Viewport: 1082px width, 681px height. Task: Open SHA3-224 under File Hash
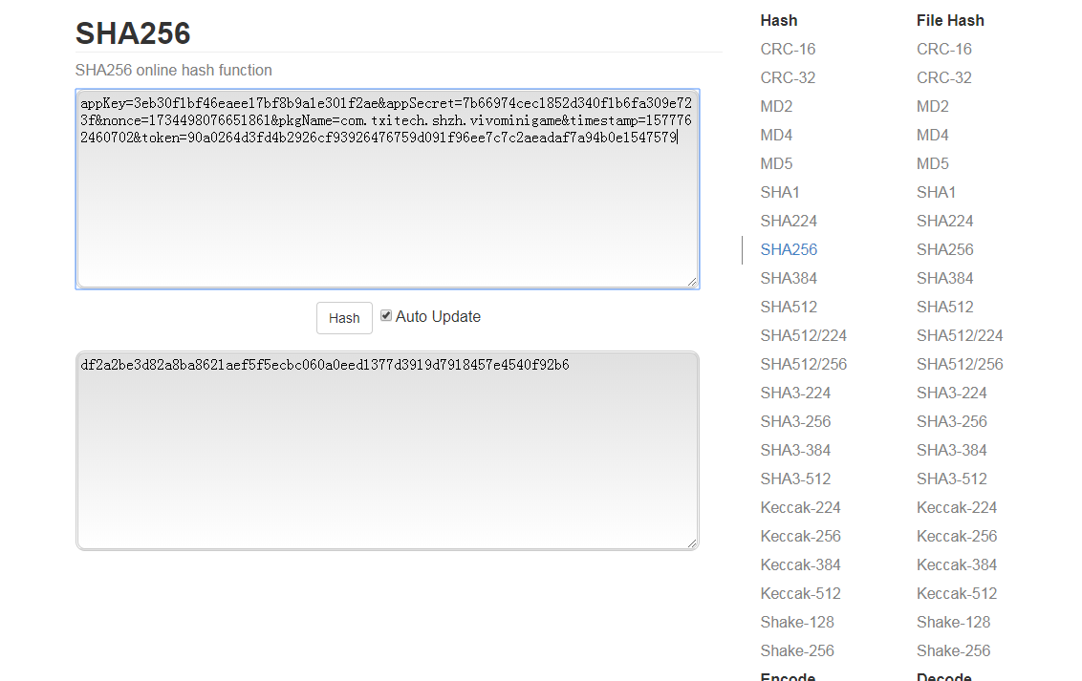(x=952, y=393)
